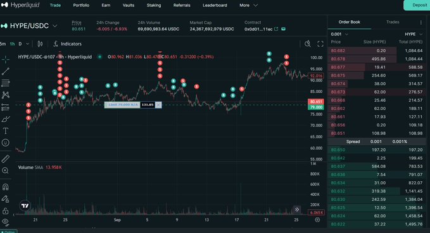Select the trend line drawing tool
The image size is (430, 233).
coord(6,71)
